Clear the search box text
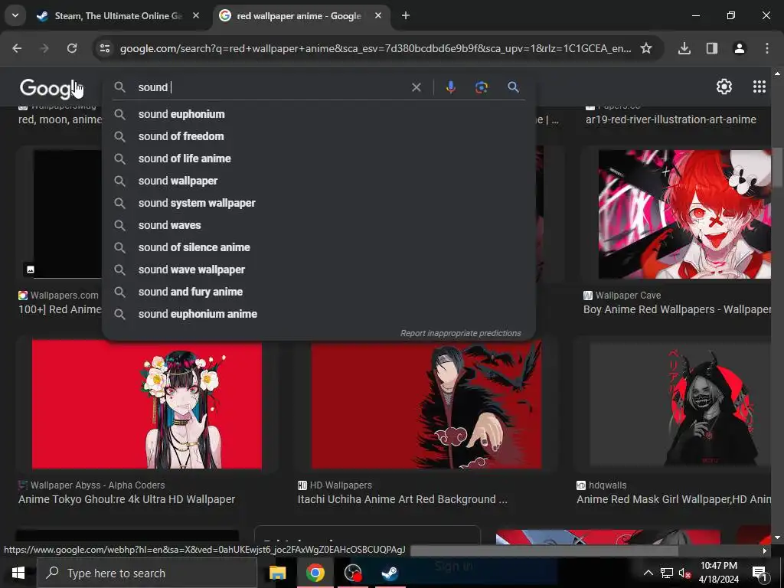The width and height of the screenshot is (784, 588). pyautogui.click(x=416, y=87)
